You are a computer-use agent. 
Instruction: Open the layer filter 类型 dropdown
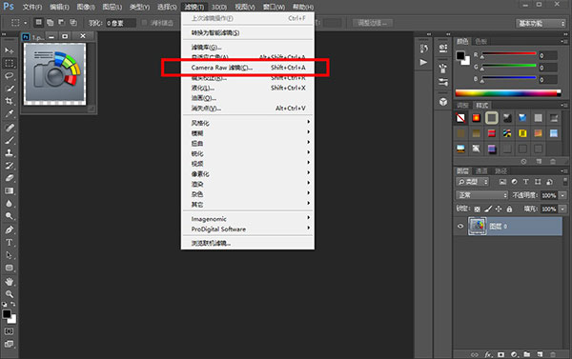pyautogui.click(x=473, y=182)
